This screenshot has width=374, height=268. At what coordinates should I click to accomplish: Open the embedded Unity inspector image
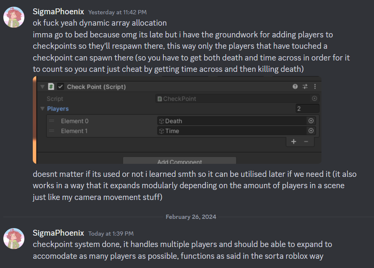[x=177, y=120]
